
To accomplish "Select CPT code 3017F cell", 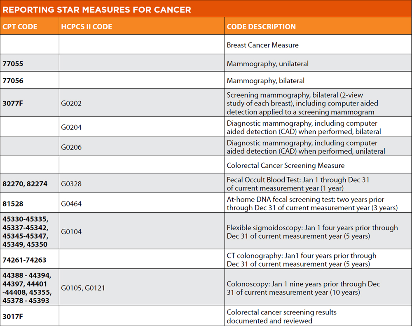I will point(13,317).
